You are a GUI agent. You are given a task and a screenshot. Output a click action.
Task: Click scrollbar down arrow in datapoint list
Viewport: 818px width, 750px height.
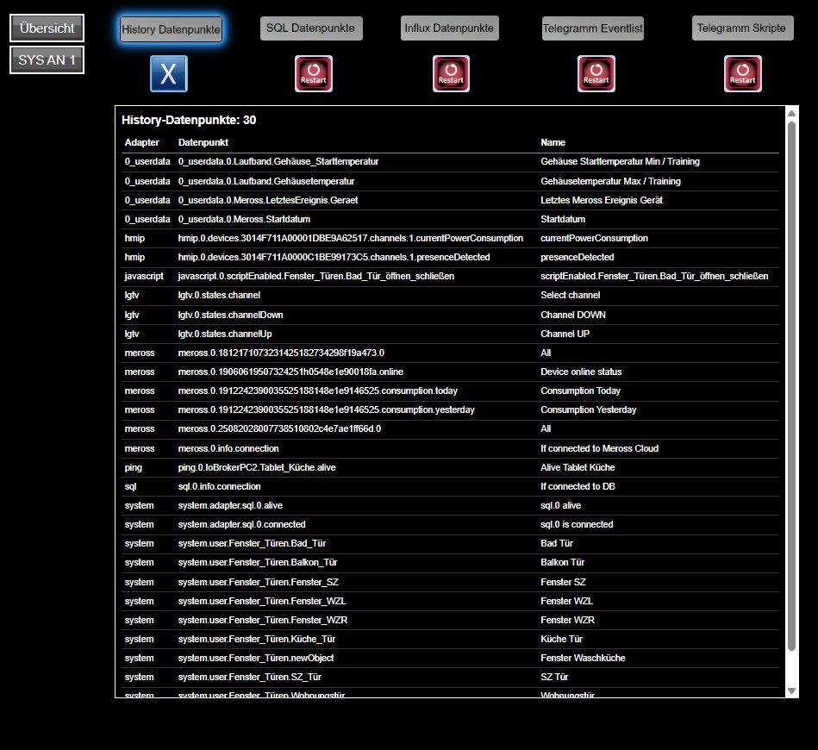tap(791, 691)
